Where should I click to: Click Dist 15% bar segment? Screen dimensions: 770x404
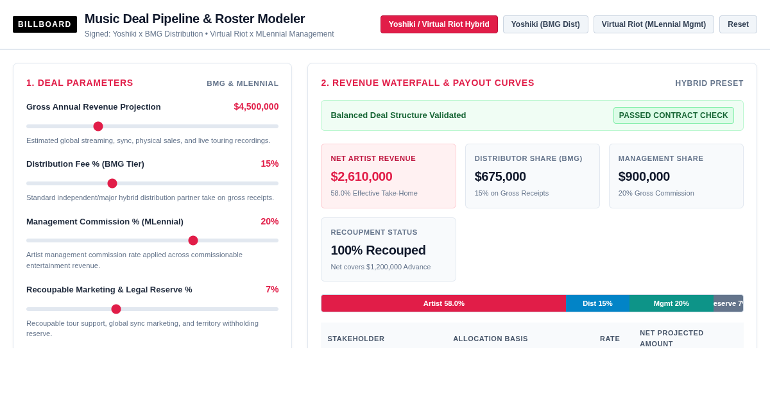tap(597, 303)
